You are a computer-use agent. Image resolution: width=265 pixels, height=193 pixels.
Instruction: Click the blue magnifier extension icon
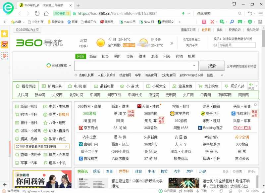tap(232, 22)
